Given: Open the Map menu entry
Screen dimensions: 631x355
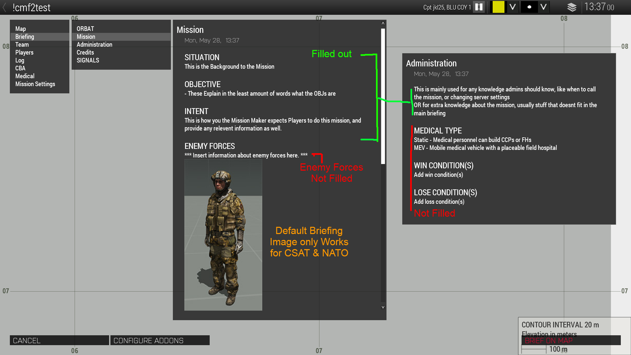Looking at the screenshot, I should tap(20, 29).
